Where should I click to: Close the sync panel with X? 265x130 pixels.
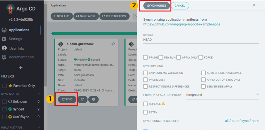(254, 5)
